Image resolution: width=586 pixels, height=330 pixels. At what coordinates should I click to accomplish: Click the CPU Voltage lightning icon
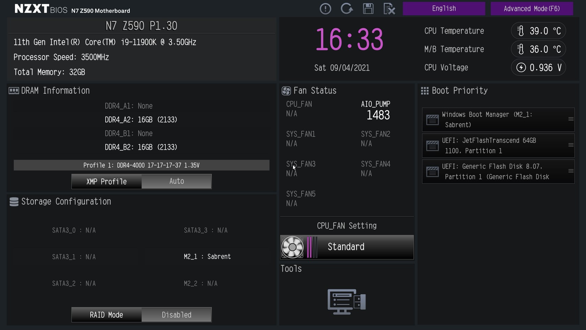pos(521,67)
